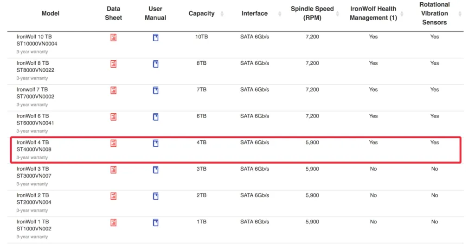Open data sheet for Ironwolf 7 TB

(113, 90)
